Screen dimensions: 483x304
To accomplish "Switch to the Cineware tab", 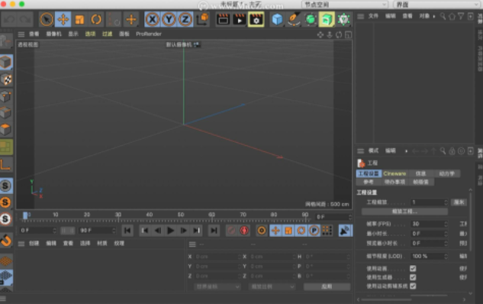I will click(394, 173).
